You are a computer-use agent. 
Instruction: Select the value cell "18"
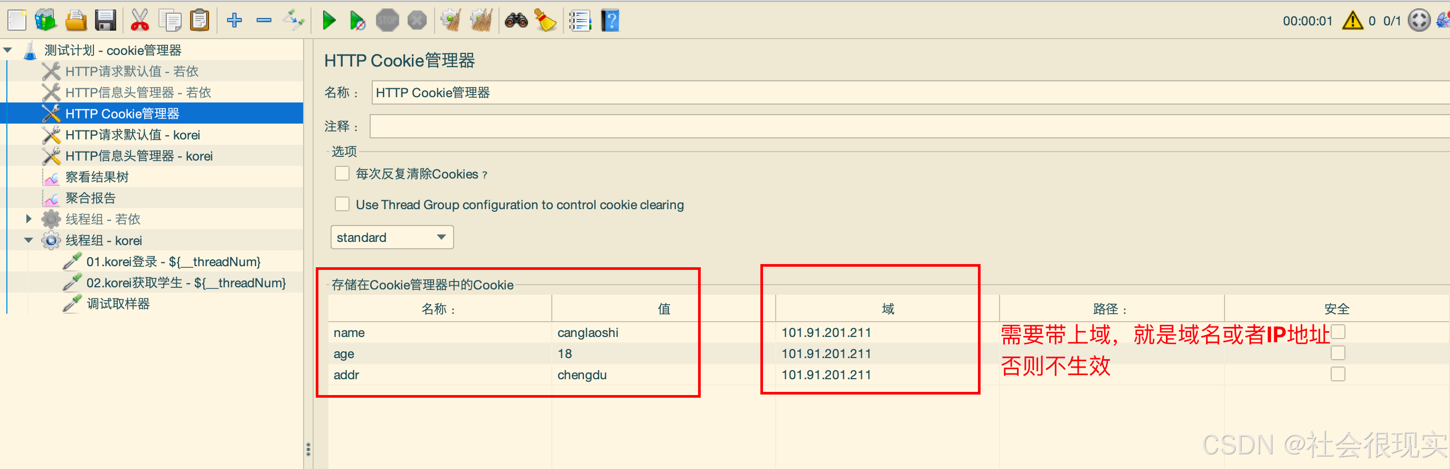tap(664, 353)
